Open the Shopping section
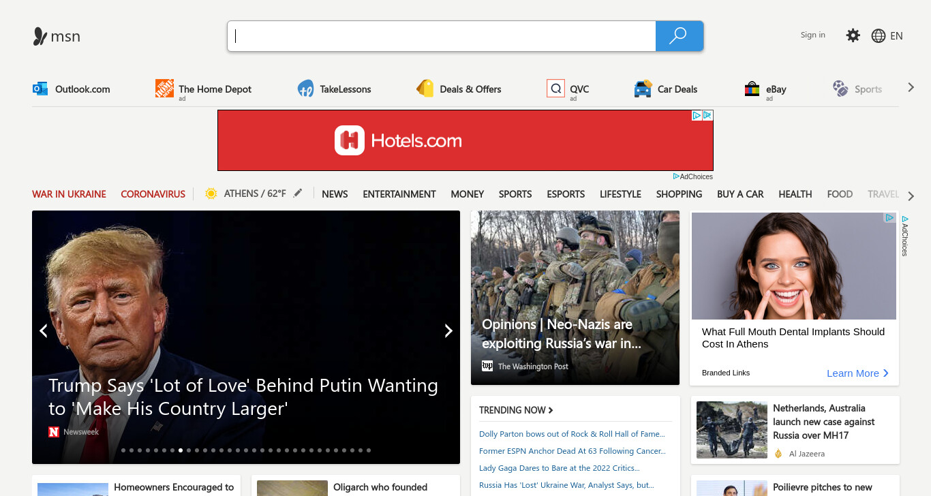931x496 pixels. click(679, 194)
